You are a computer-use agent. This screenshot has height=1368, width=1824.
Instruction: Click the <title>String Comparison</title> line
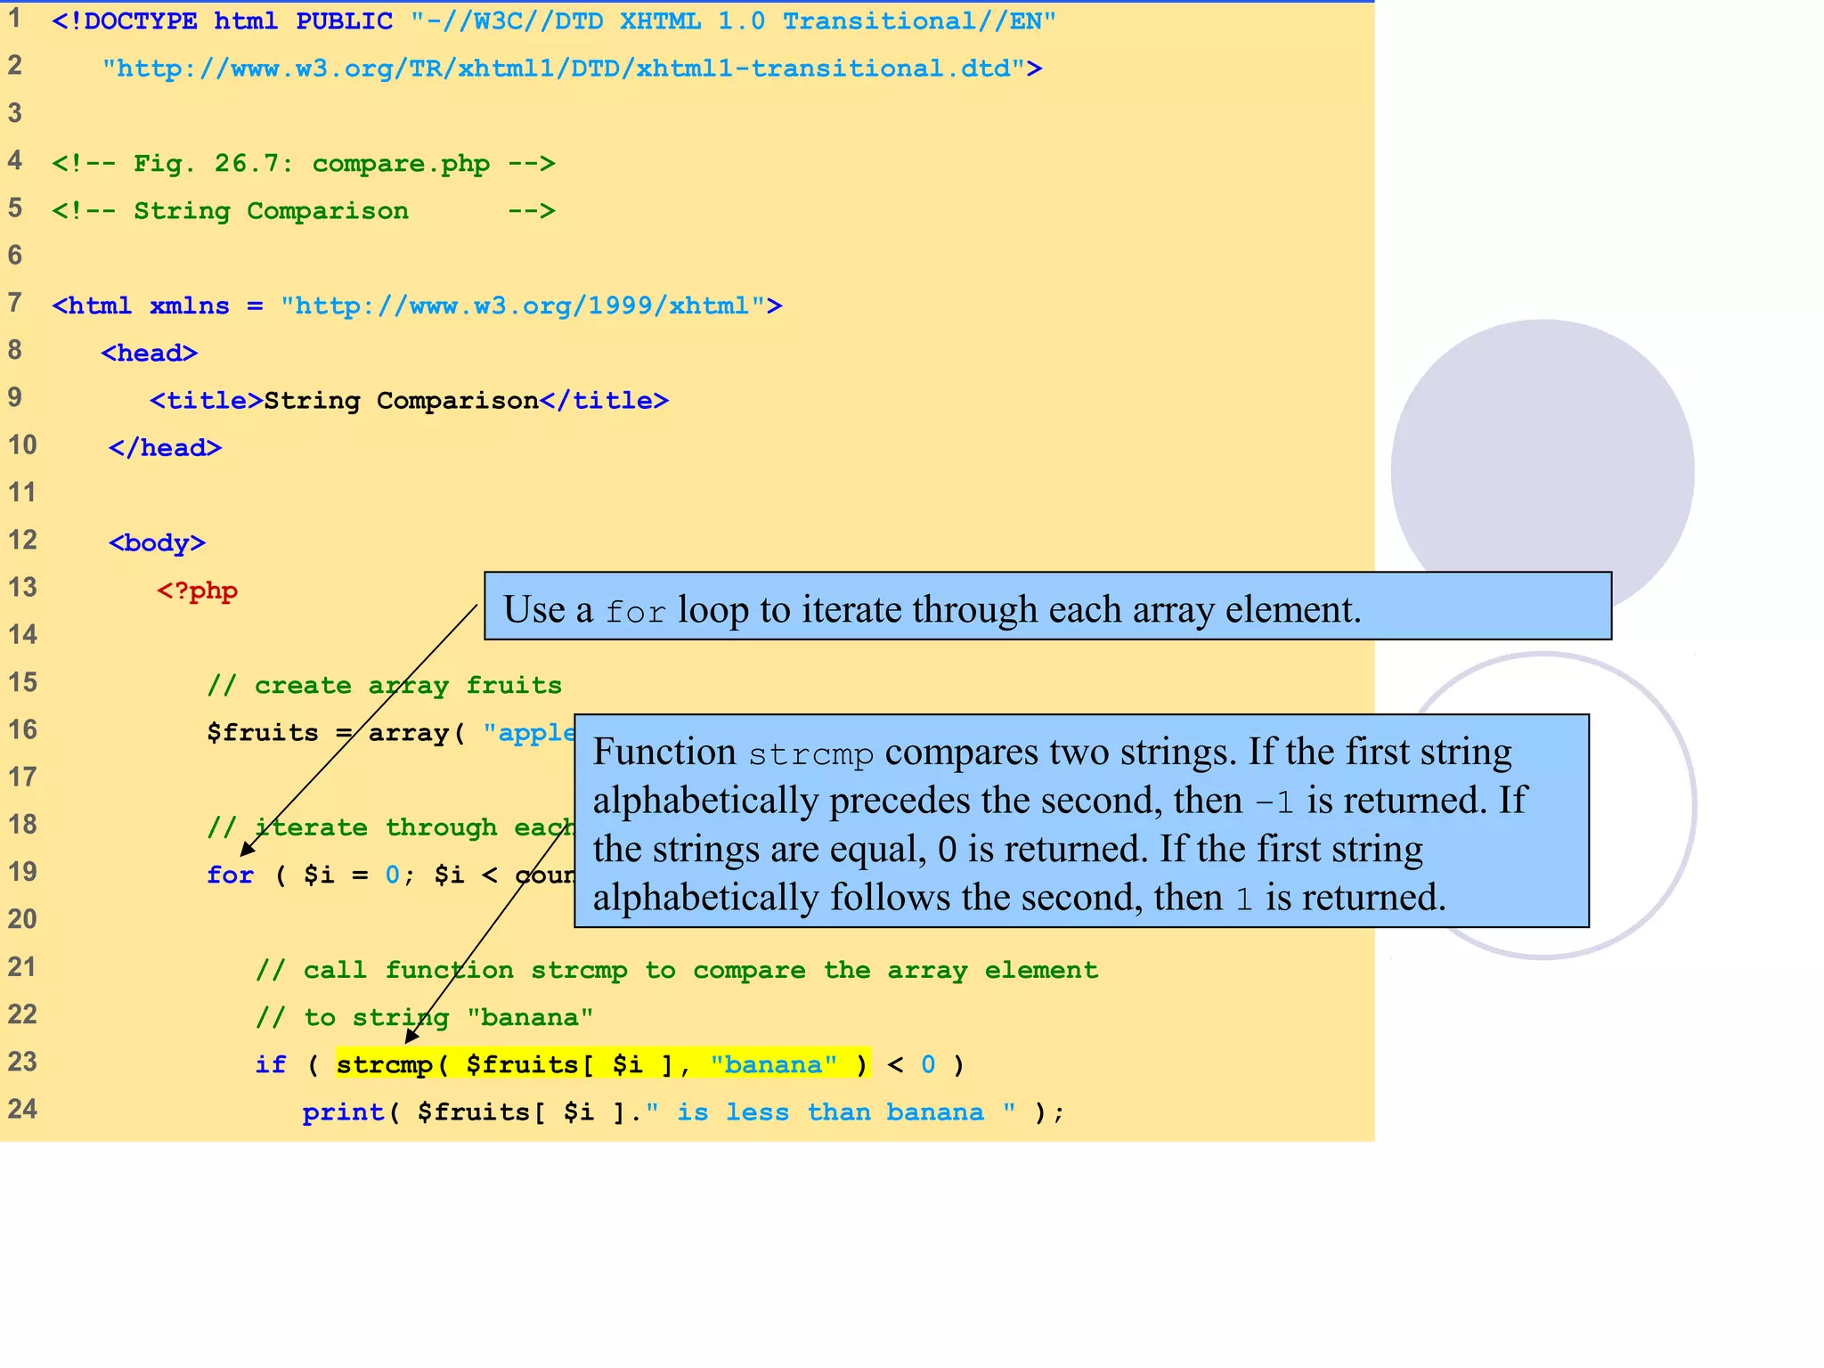409,401
